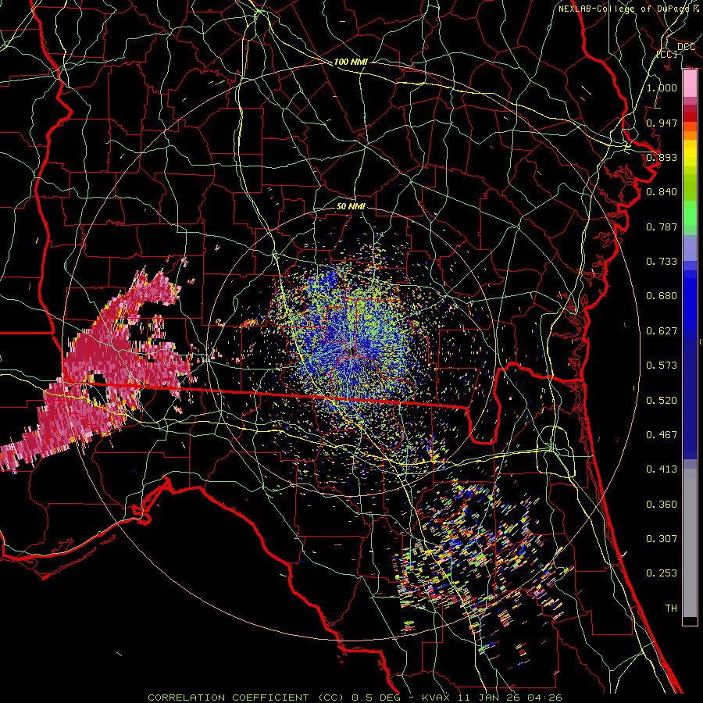The width and height of the screenshot is (703, 703).
Task: Pick the 0.467 scale label
Action: 662,435
